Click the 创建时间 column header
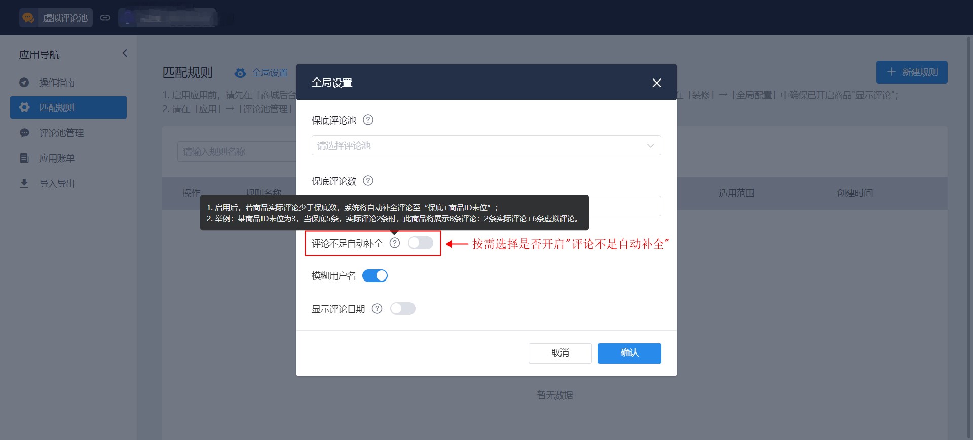The height and width of the screenshot is (440, 973). click(855, 193)
